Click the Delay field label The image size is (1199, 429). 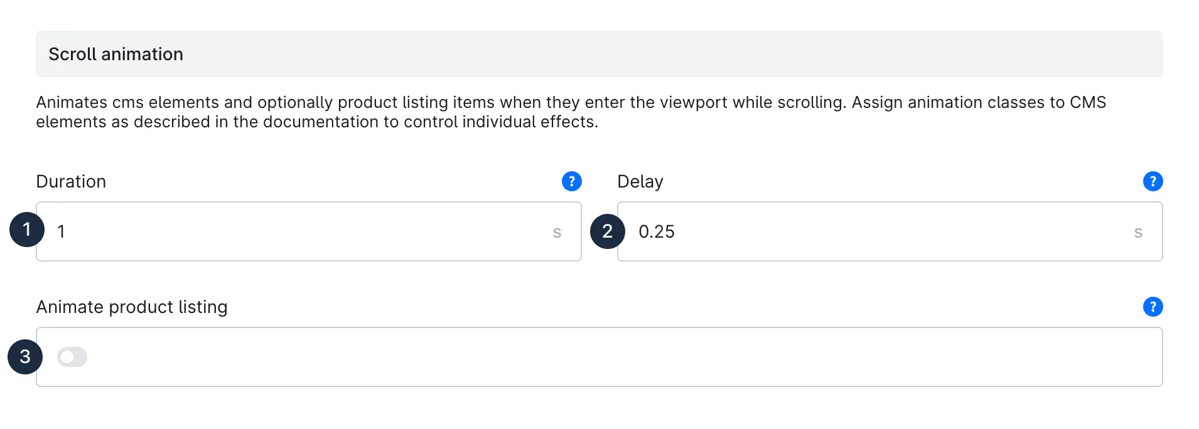(640, 181)
